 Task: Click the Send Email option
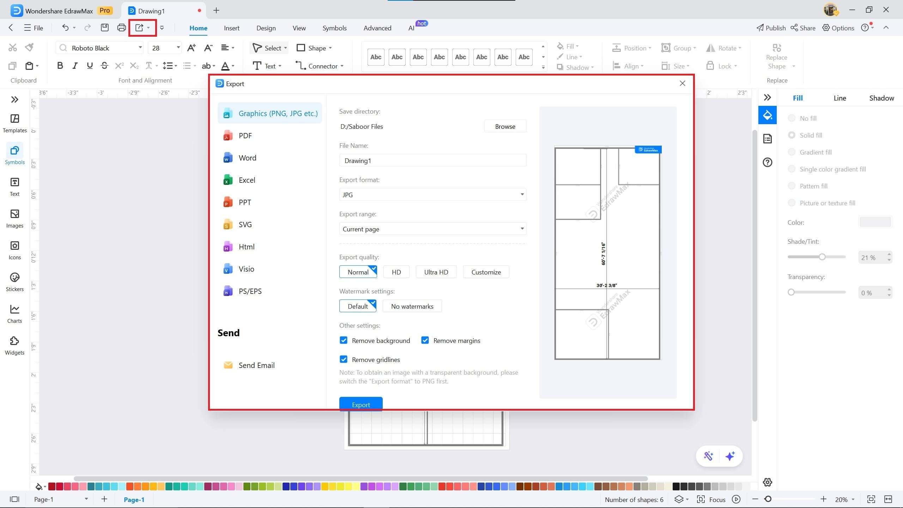256,365
